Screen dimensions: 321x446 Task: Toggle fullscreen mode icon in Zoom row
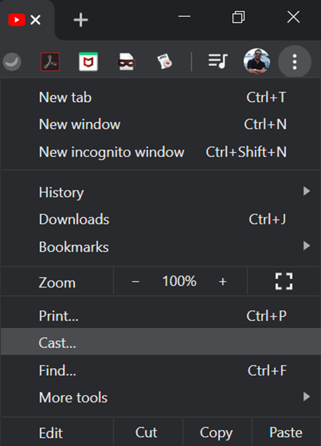pos(284,281)
